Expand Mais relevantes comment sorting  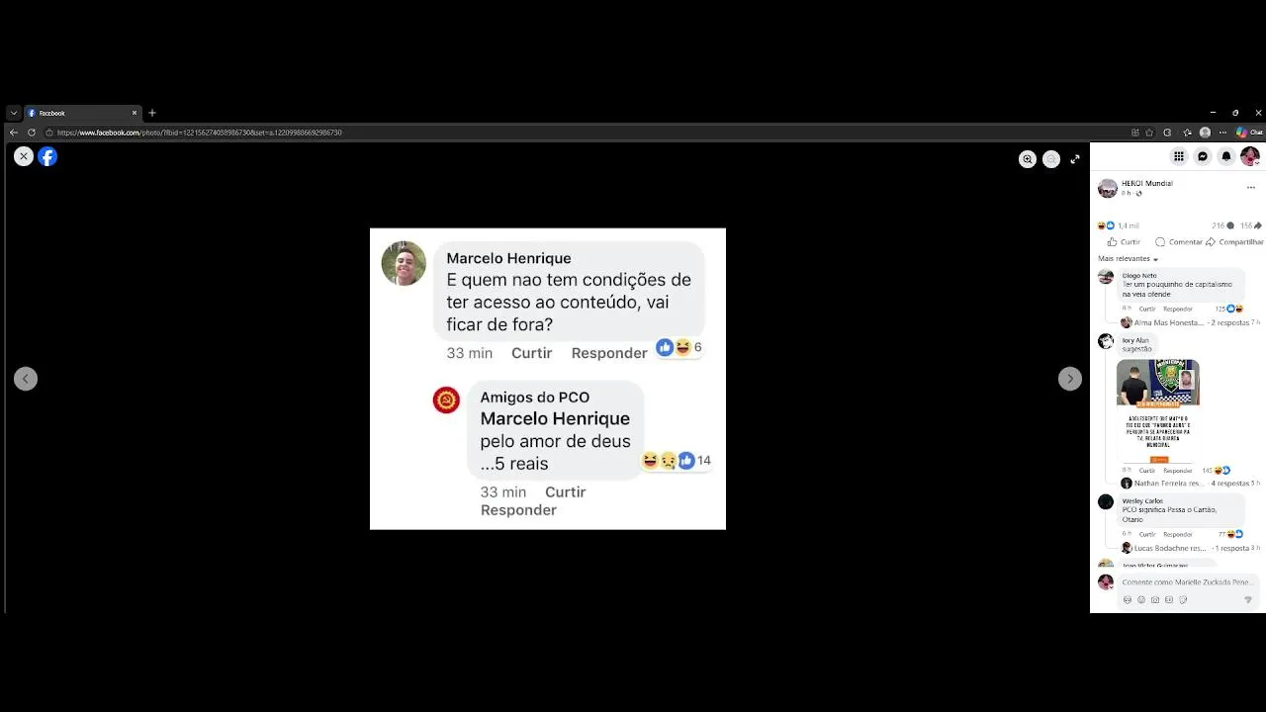click(x=1129, y=259)
